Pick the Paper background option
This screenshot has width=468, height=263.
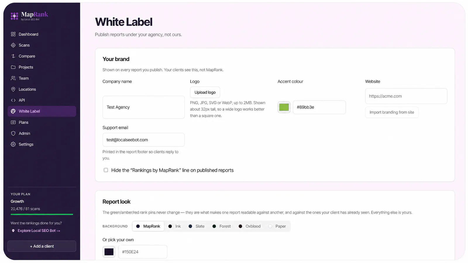pos(277,226)
